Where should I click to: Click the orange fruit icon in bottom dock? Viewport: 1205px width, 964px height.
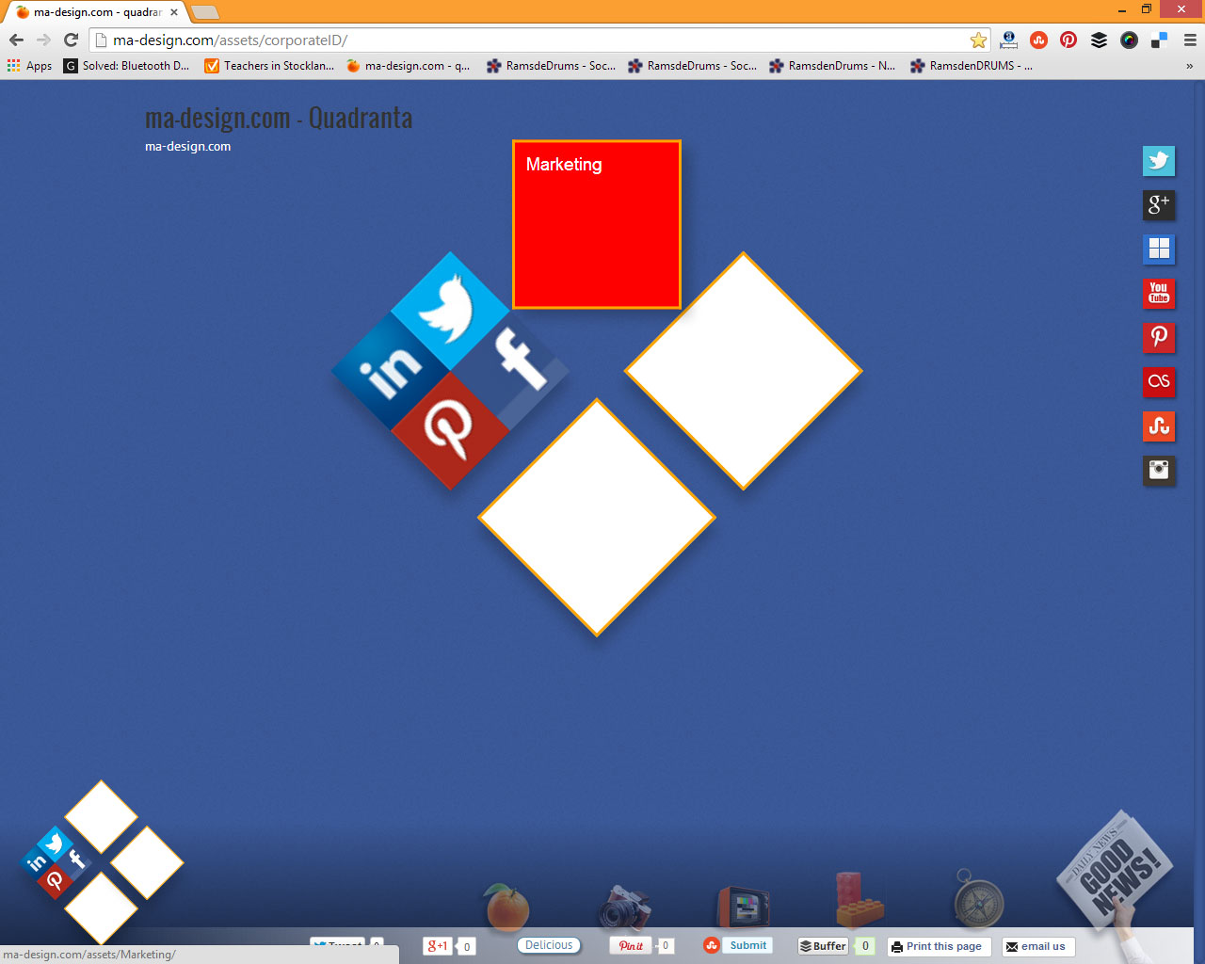click(x=507, y=908)
